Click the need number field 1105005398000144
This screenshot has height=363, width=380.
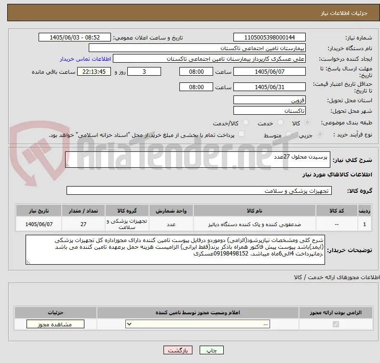click(269, 38)
